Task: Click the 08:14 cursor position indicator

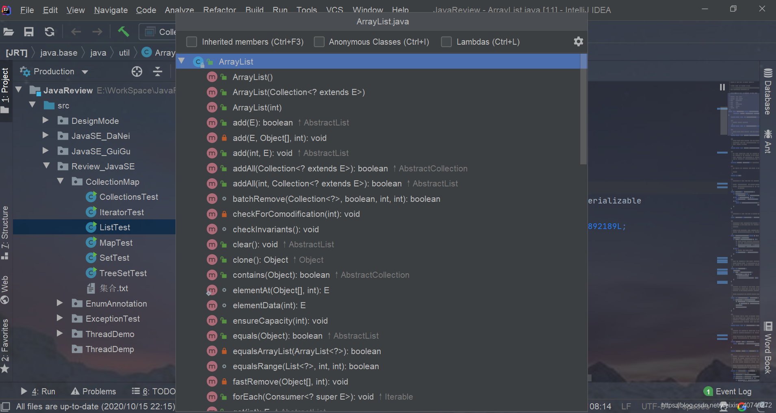Action: click(600, 407)
